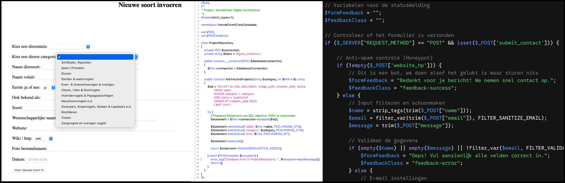Click the 'private PDO $connection;' line
Image resolution: width=565 pixels, height=183 pixels.
click(x=222, y=50)
